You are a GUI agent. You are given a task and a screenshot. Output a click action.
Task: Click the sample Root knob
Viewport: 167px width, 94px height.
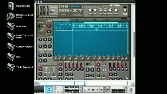coord(55,59)
